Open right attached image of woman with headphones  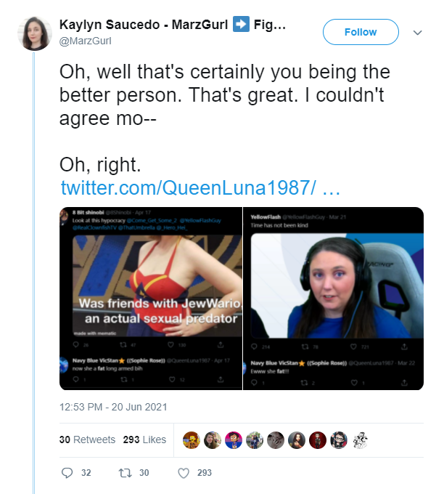coord(333,299)
